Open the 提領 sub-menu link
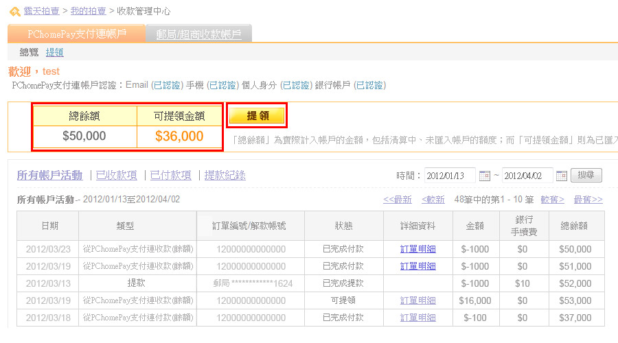This screenshot has height=343, width=618. click(55, 52)
